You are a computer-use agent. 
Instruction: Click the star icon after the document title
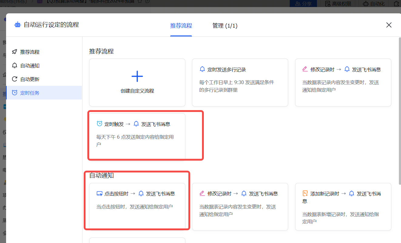point(140,2)
